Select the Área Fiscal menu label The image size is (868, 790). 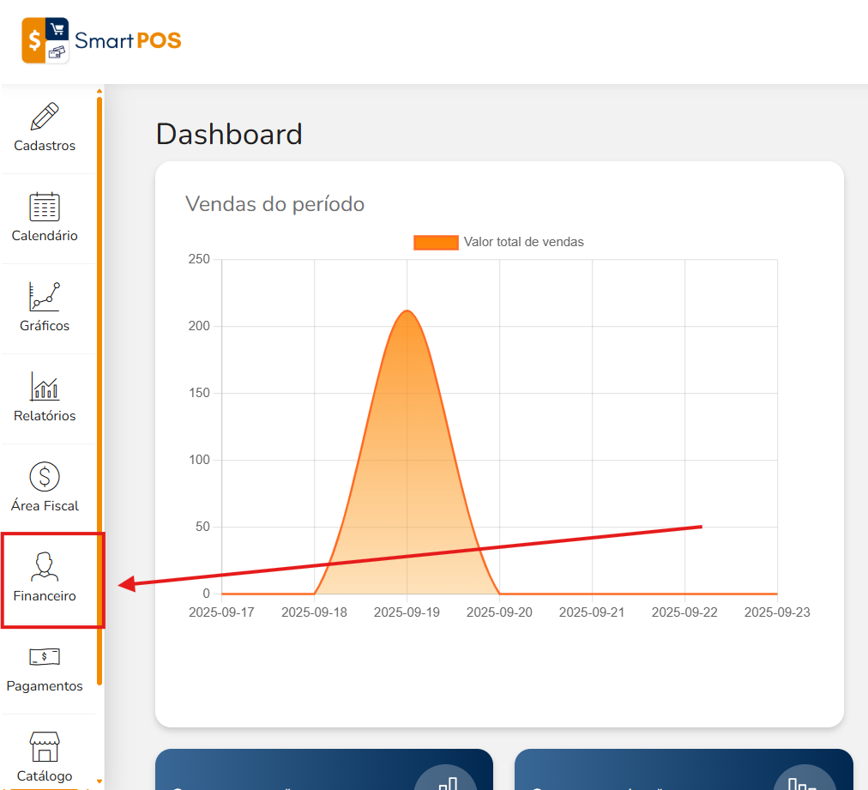click(x=45, y=506)
